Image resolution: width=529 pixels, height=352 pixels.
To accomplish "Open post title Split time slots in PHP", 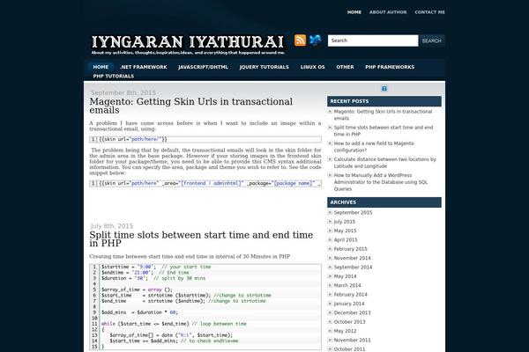I will tap(201, 238).
